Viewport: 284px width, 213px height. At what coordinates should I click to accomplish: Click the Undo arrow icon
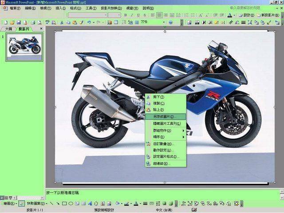coord(89,23)
